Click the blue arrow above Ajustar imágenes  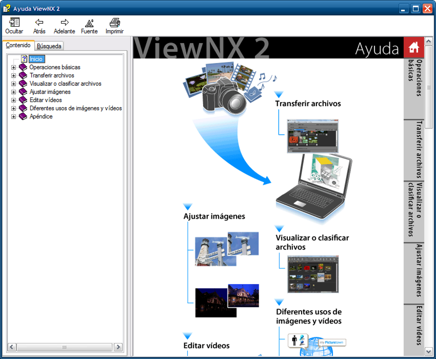(188, 206)
